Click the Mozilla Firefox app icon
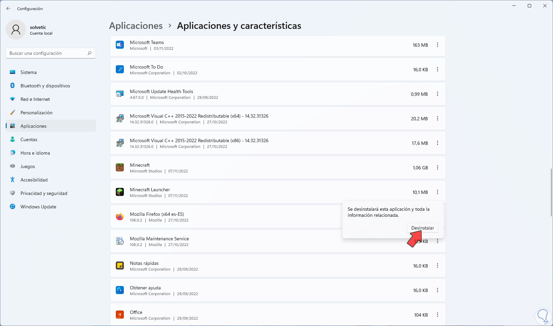 click(120, 216)
